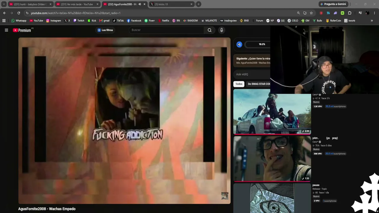
Task: Focus the YouTube Buscar search field
Action: 166,30
